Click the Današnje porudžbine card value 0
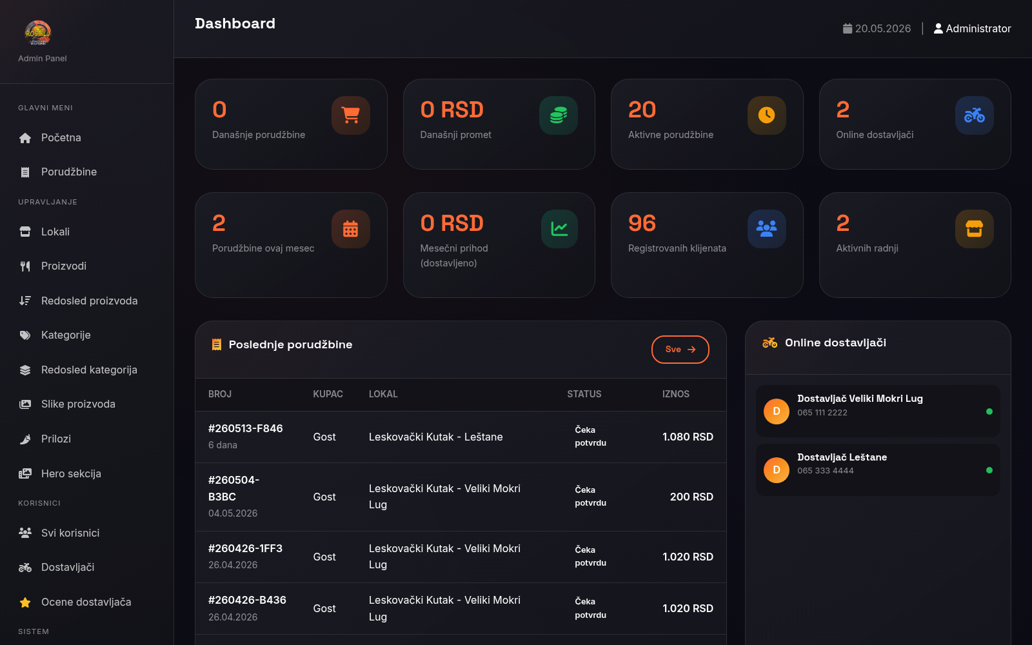The width and height of the screenshot is (1032, 645). (219, 110)
